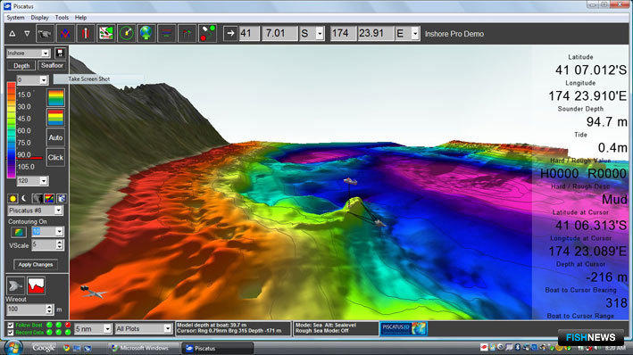Screen dimensions: 633x355
Task: Click the red seafloor profile icon
Action: click(36, 286)
